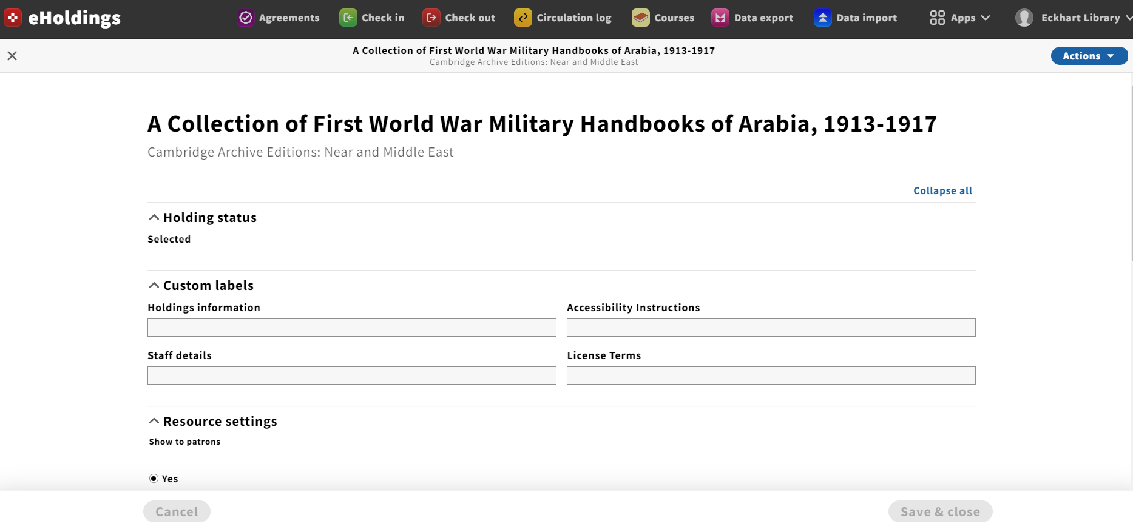Go to Check out
Screen dimensions: 1133x529
(459, 18)
